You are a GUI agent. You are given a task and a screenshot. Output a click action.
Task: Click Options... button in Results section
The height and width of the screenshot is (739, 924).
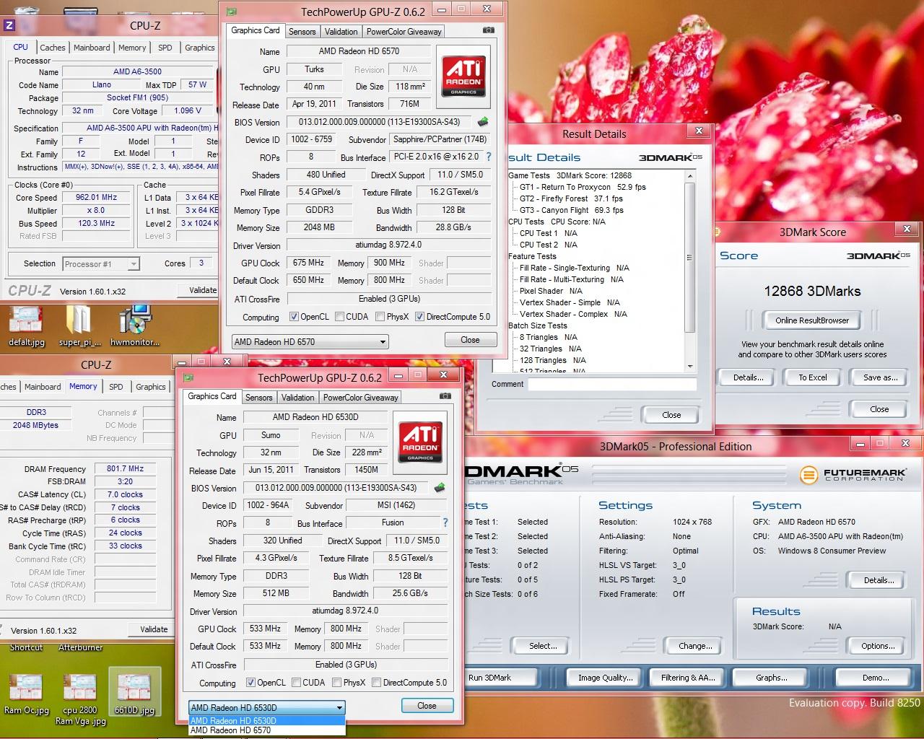tap(879, 646)
